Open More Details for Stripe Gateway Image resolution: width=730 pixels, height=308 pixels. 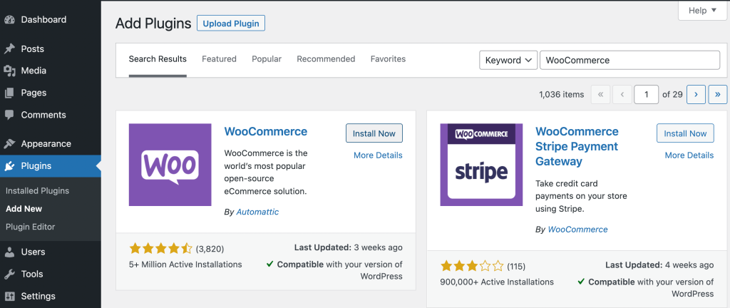(x=689, y=155)
